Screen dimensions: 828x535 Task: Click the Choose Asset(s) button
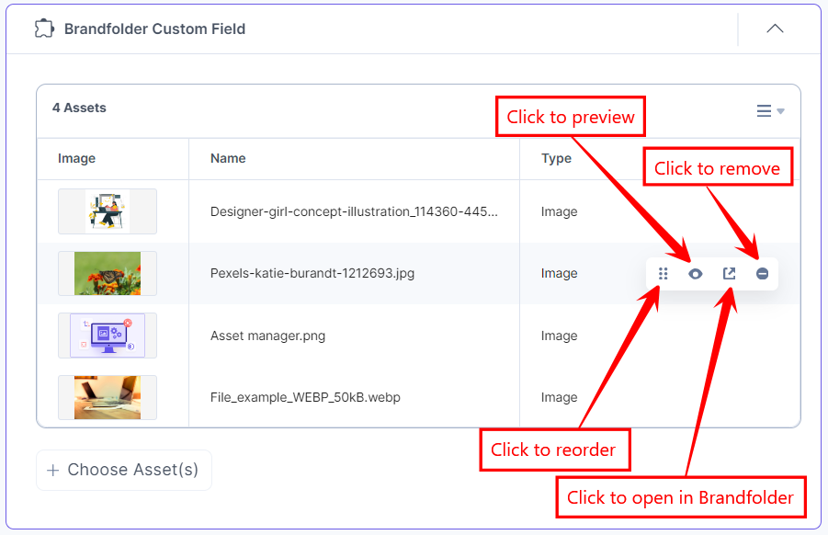[123, 470]
